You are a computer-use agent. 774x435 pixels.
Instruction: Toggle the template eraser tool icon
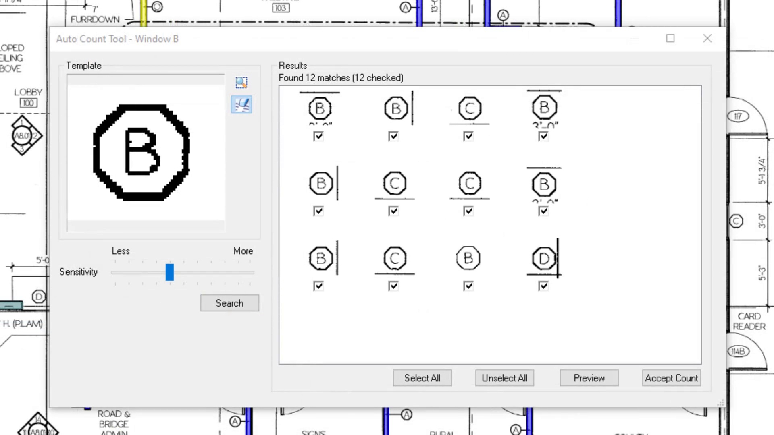coord(241,105)
